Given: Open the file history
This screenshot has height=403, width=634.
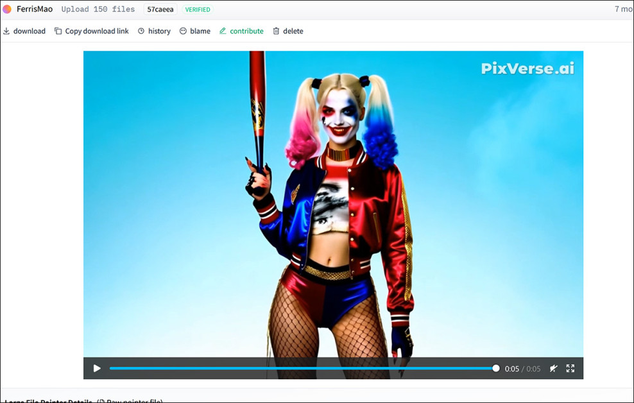Looking at the screenshot, I should pyautogui.click(x=154, y=31).
